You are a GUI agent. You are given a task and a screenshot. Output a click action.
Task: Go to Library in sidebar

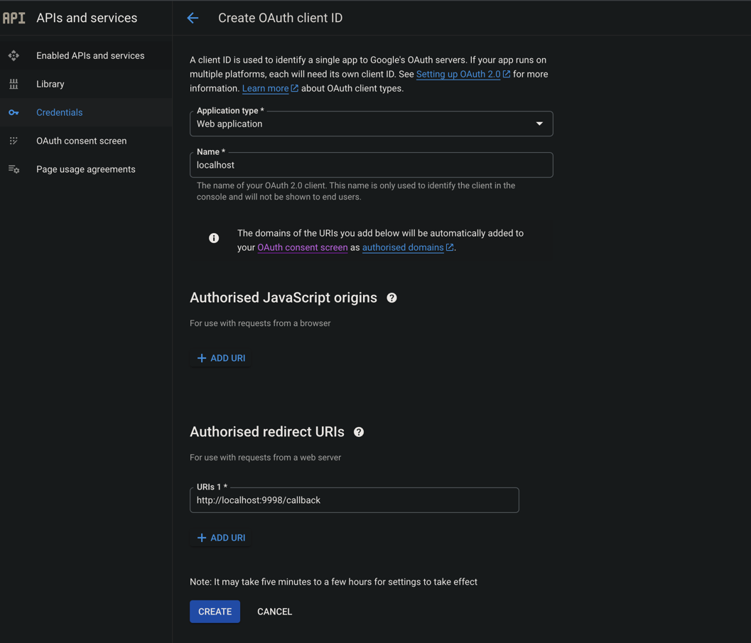(x=86, y=84)
